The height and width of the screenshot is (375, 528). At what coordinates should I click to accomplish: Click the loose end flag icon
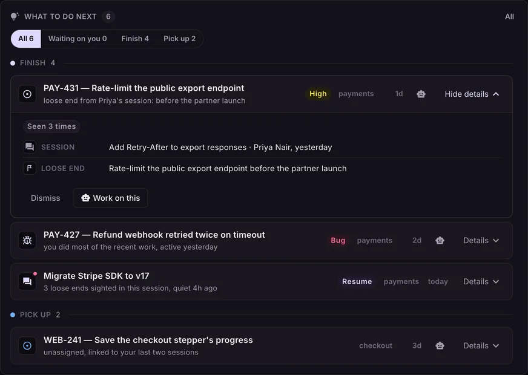30,168
